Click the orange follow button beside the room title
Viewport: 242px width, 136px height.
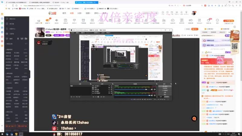coord(195,29)
